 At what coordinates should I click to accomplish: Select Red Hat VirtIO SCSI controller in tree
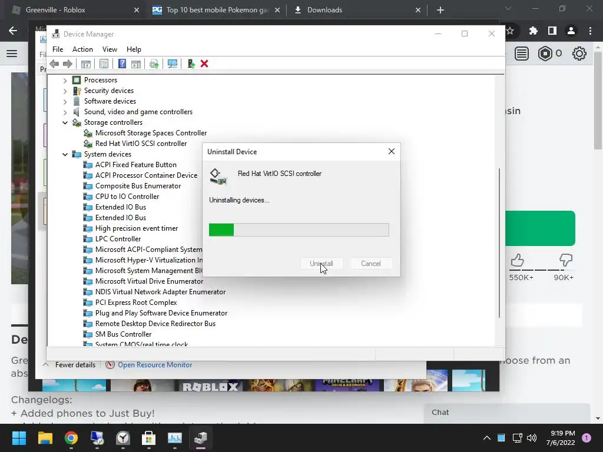(x=141, y=144)
